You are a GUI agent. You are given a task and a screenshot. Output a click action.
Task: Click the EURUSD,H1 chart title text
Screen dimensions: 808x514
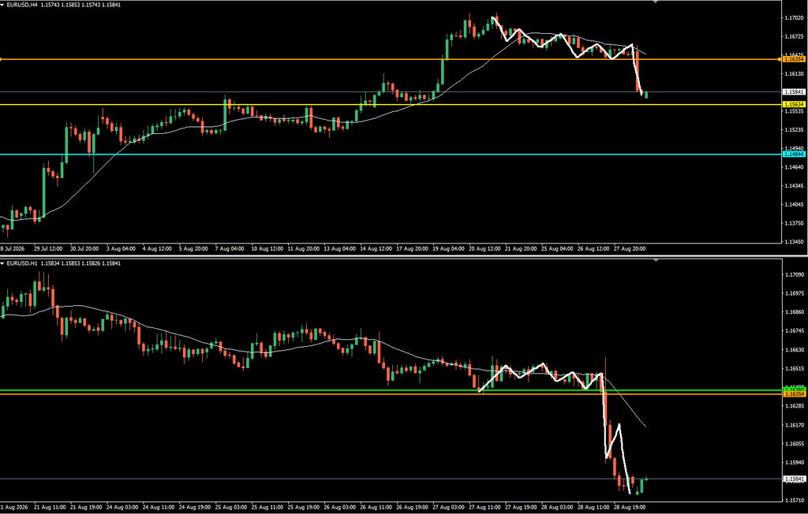(x=21, y=263)
